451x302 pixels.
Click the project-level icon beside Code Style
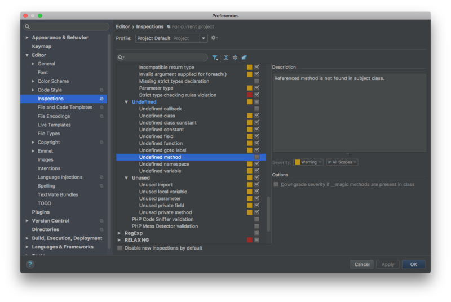101,90
